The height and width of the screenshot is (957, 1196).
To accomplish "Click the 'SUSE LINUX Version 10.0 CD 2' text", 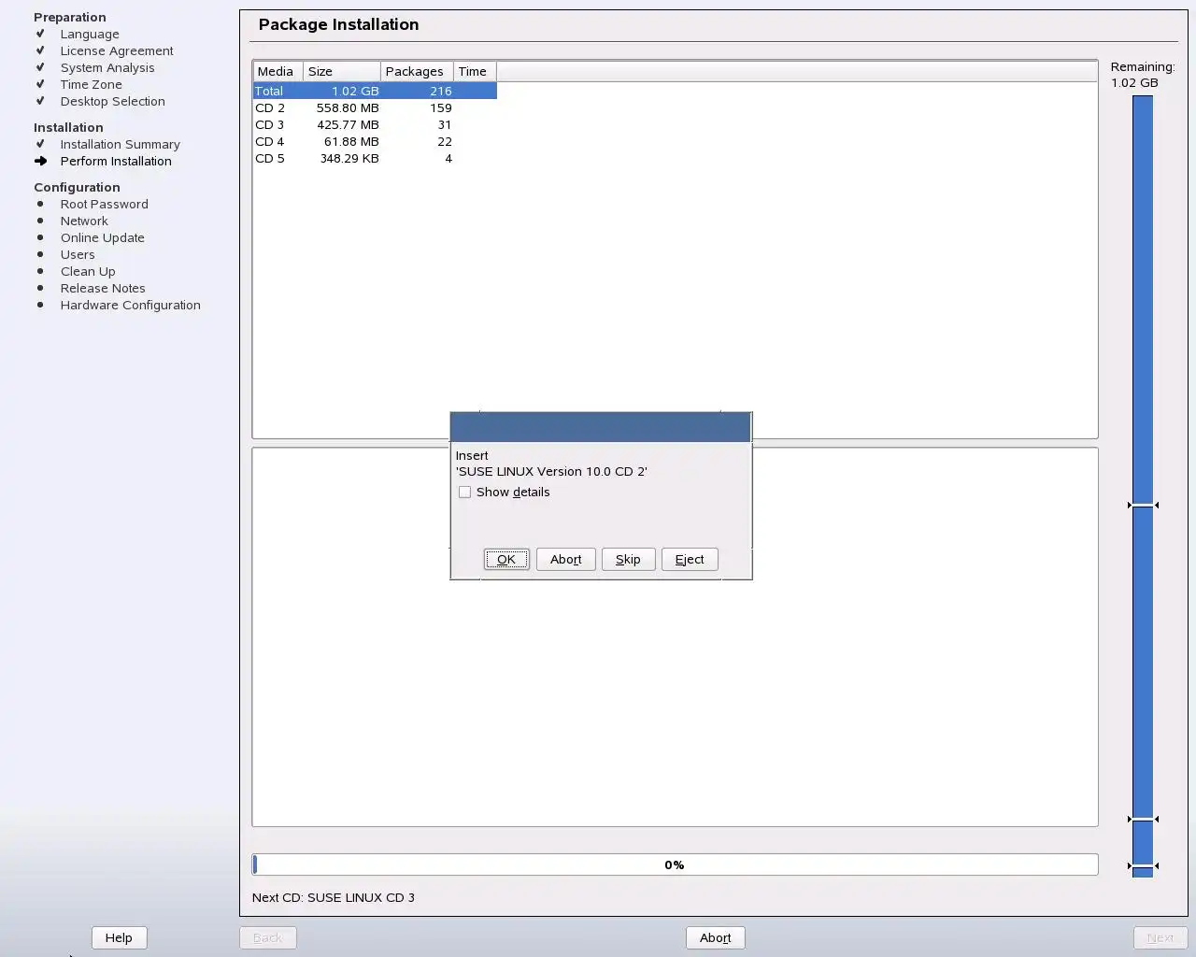I will click(551, 471).
